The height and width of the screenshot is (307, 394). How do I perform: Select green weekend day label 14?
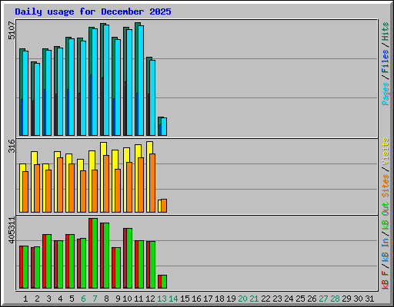173,299
